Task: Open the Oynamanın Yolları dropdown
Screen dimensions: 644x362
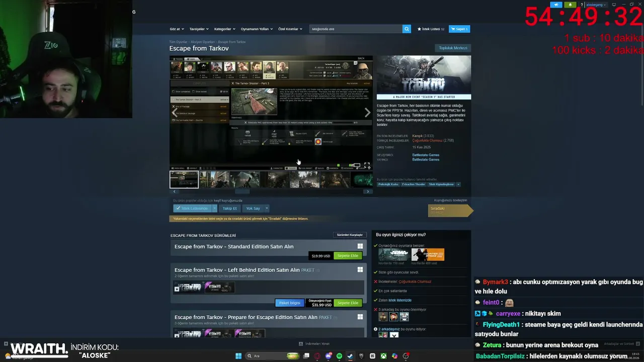Action: pos(257,29)
